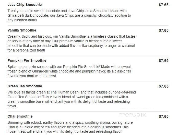Image resolution: width=178 pixels, height=136 pixels.
Task: Open the Pumpkin Pie Smoothie item
Action: (27, 61)
